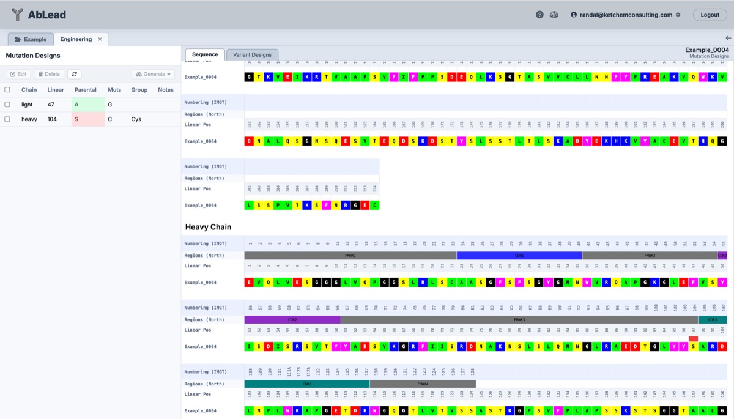Open account settings gear icon

[x=678, y=15]
